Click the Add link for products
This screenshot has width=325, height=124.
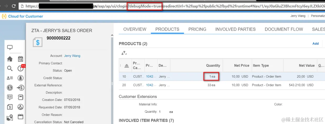[316, 44]
